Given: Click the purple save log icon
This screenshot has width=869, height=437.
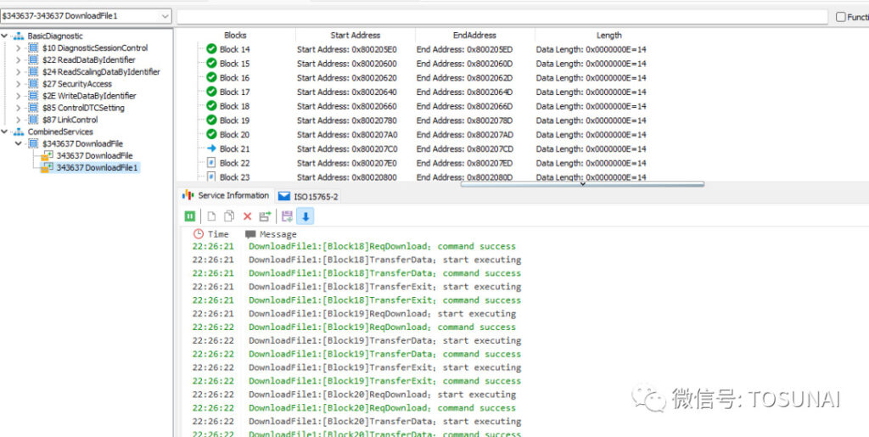Looking at the screenshot, I should point(287,216).
